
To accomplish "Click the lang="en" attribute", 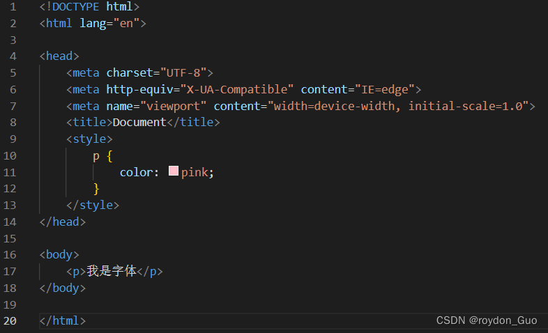I will click(x=109, y=24).
